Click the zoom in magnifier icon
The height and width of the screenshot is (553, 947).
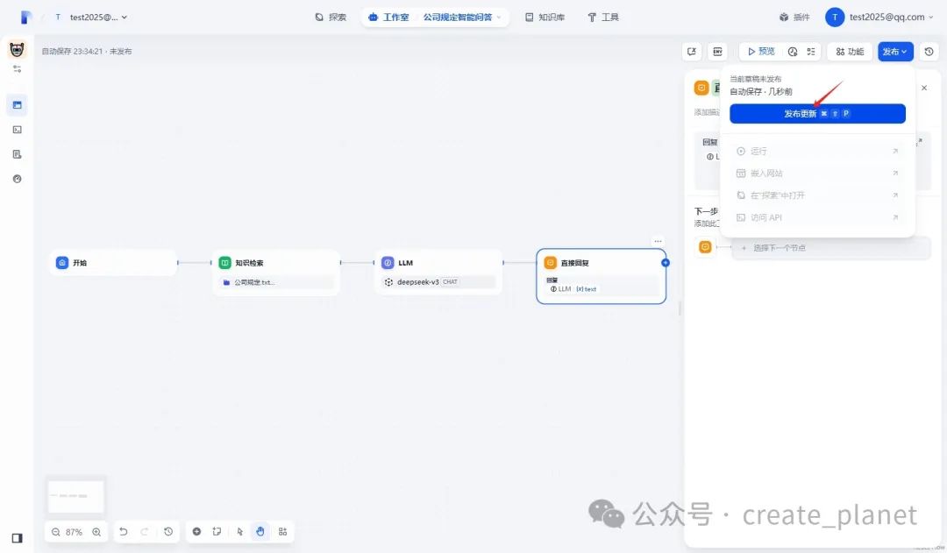coord(96,532)
